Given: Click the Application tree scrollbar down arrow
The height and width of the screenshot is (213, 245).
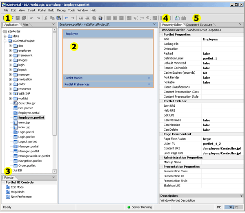Looking at the screenshot, I should pyautogui.click(x=55, y=171).
